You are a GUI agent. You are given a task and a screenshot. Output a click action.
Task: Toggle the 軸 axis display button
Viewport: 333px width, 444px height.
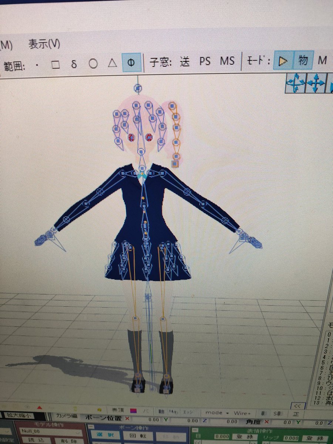tap(161, 411)
